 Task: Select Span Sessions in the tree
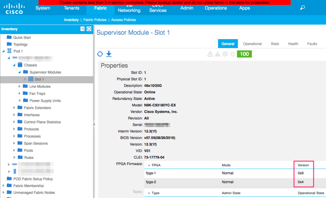click(36, 143)
